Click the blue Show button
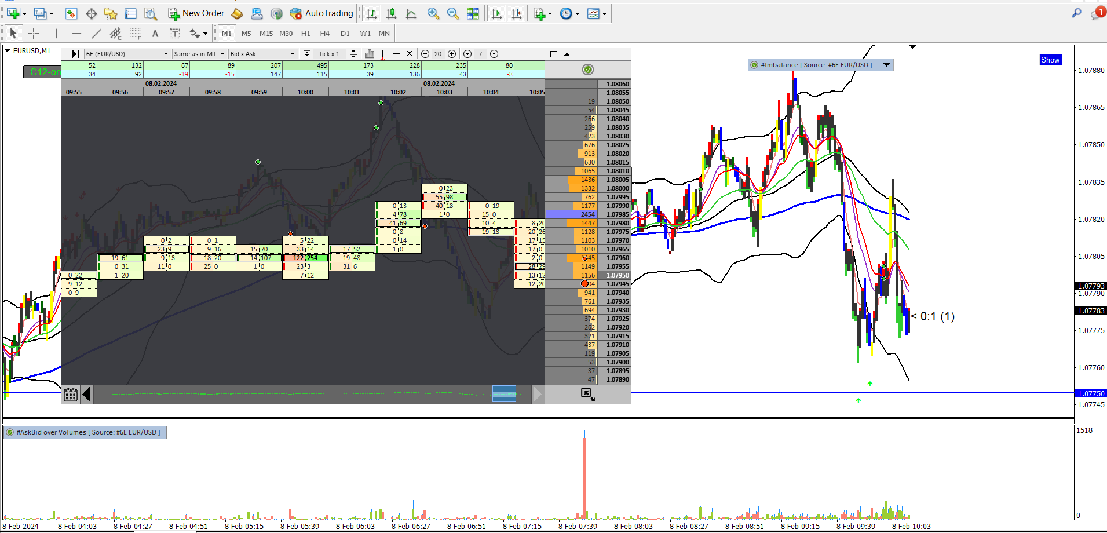Screen dimensions: 1107x533 [x=1050, y=60]
